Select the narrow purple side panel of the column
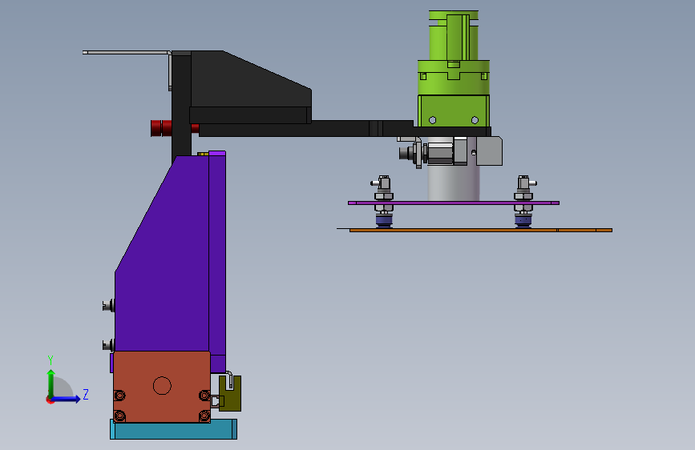 click(x=217, y=261)
